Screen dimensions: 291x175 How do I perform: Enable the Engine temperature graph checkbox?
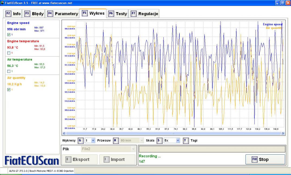[x=9, y=53]
